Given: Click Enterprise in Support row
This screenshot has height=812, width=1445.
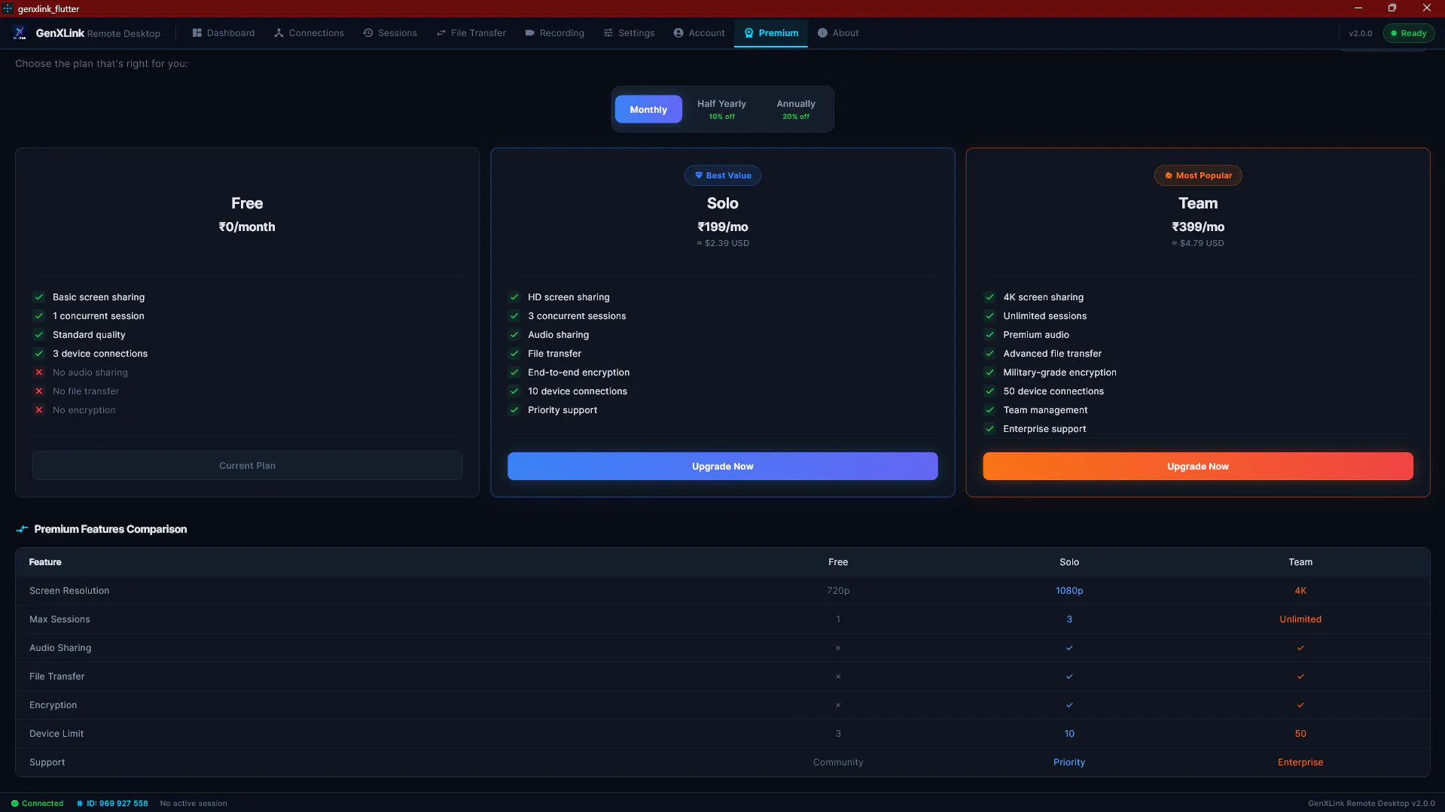Looking at the screenshot, I should click(1300, 762).
